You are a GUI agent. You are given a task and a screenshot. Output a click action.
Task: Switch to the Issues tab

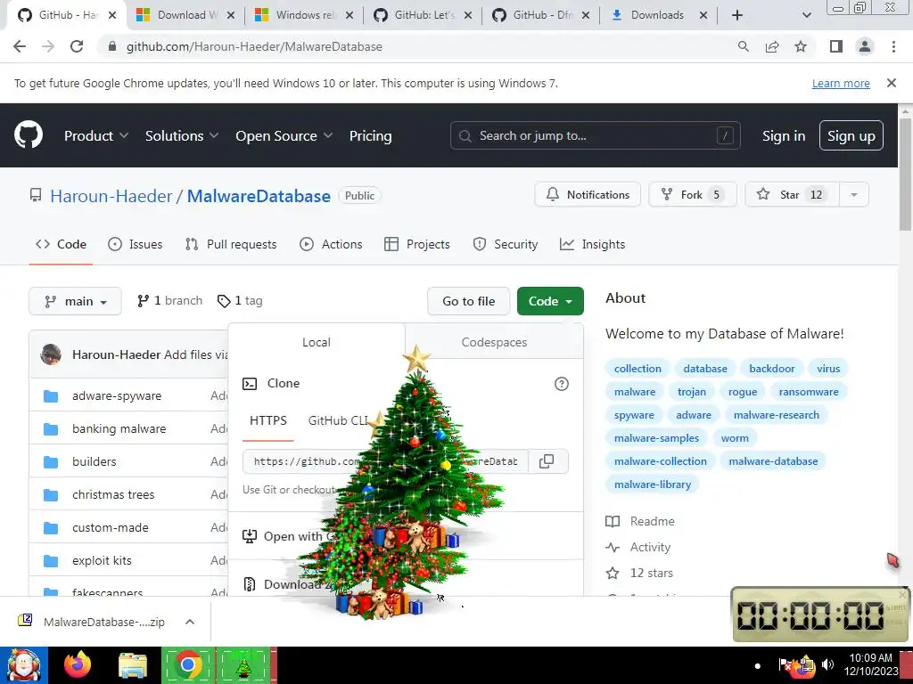136,244
